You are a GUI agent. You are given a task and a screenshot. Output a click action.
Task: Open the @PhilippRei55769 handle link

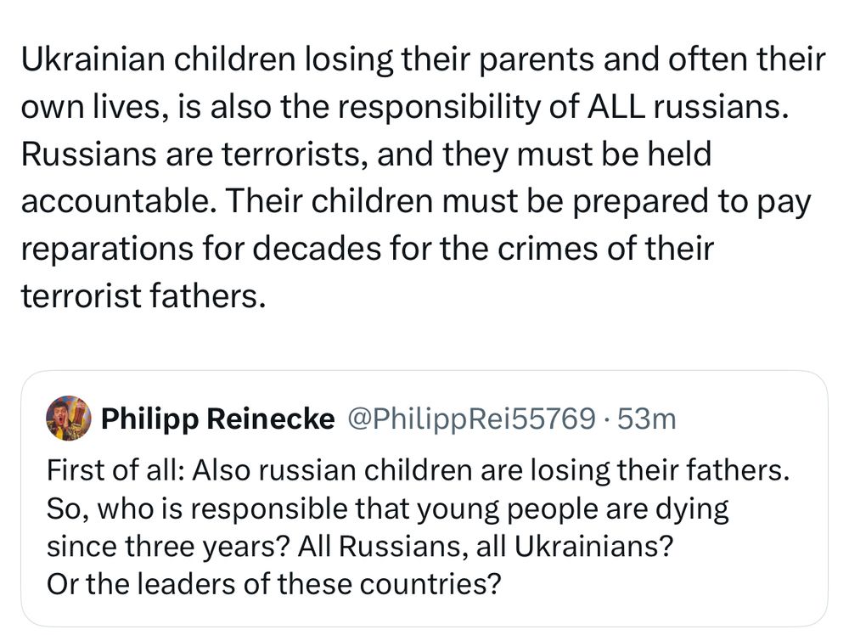click(471, 419)
